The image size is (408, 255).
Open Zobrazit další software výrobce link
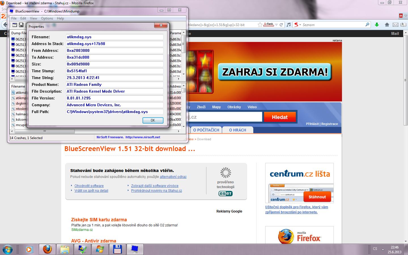(x=155, y=186)
